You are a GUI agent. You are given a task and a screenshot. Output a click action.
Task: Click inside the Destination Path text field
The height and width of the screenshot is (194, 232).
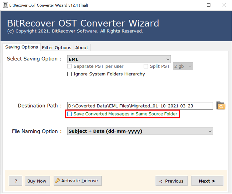click(140, 106)
